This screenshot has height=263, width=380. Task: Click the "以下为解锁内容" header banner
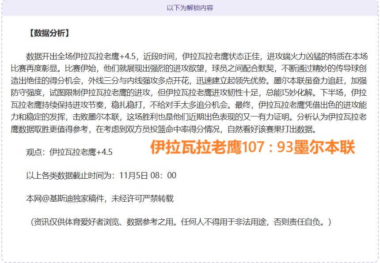pyautogui.click(x=190, y=8)
